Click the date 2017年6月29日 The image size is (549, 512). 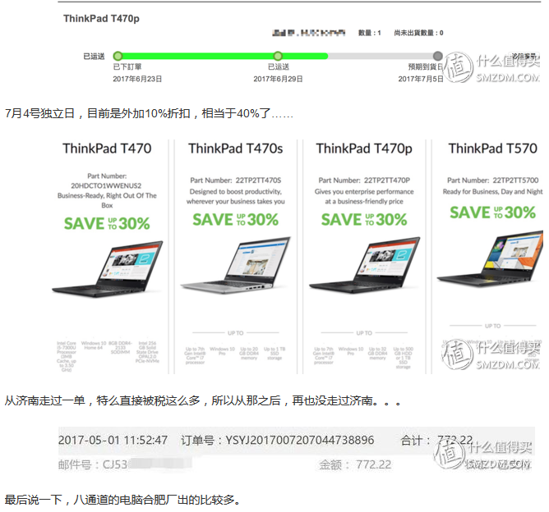pos(278,79)
